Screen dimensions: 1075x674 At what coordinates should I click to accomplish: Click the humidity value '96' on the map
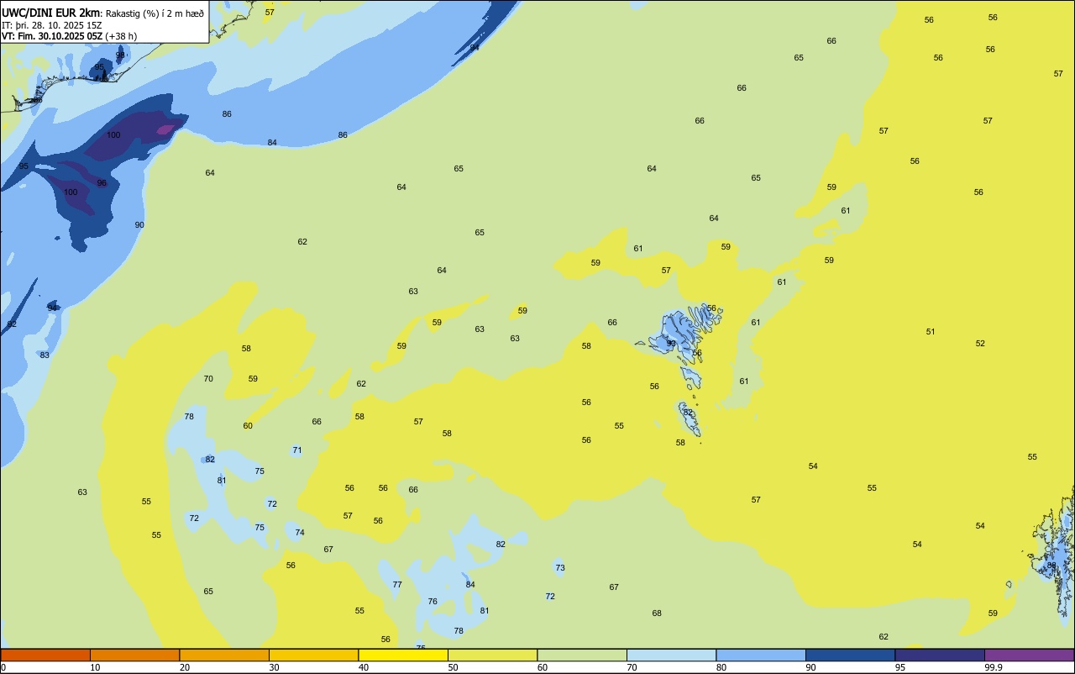pyautogui.click(x=102, y=182)
